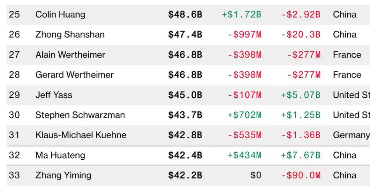
Task: Select rank number 29 row cell
Action: tap(14, 95)
